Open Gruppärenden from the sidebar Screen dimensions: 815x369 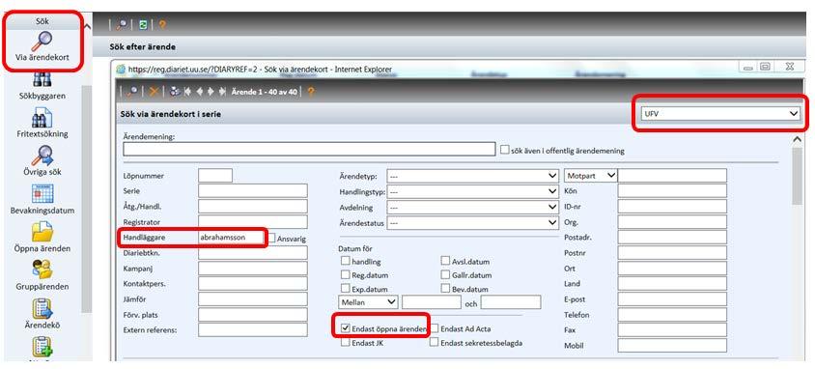point(42,275)
